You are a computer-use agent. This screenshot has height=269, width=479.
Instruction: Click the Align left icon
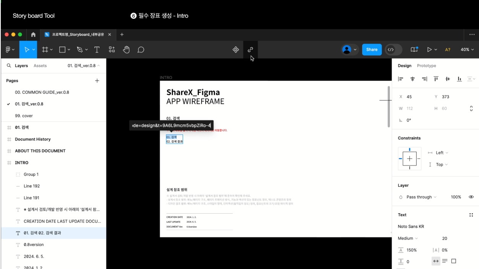[x=401, y=79]
